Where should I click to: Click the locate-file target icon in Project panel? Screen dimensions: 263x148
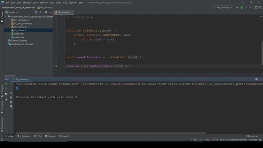click(36, 12)
